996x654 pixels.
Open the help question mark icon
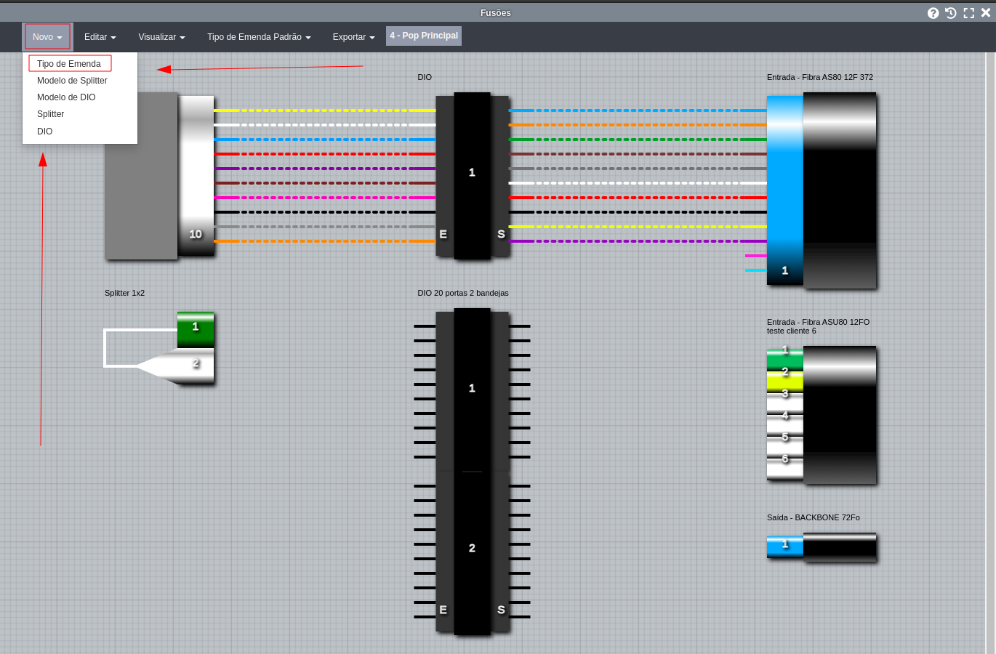[933, 13]
